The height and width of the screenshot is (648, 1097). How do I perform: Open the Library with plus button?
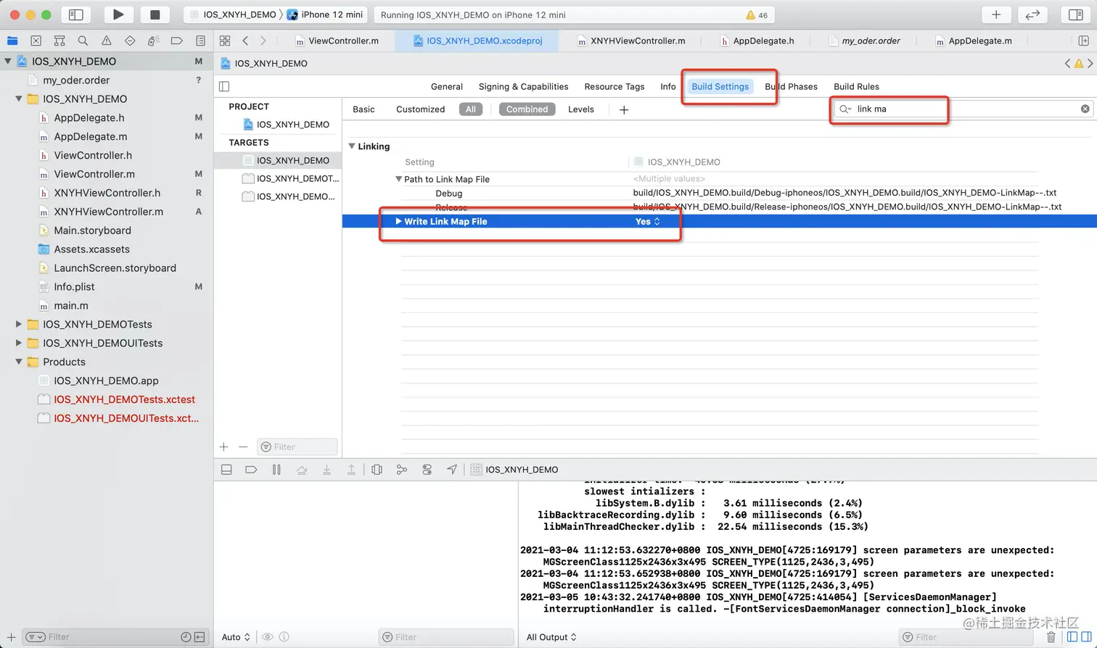(996, 14)
